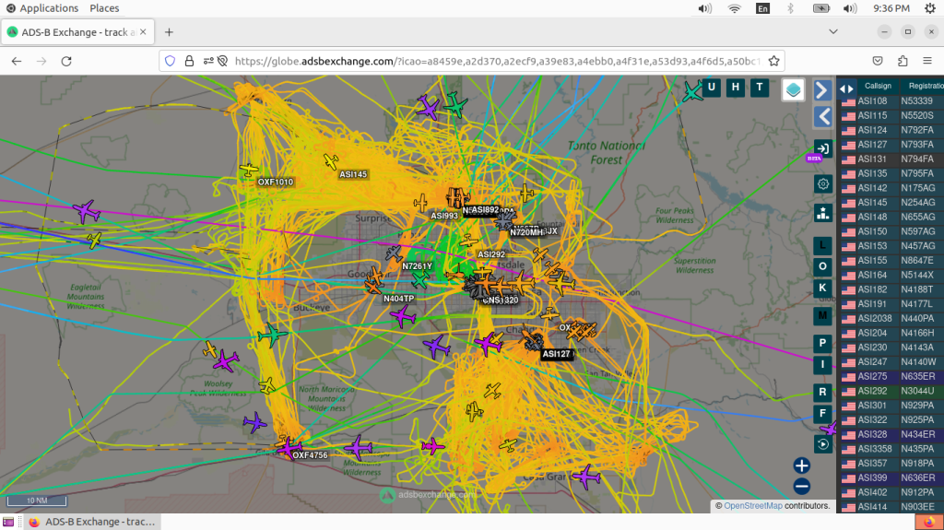The width and height of the screenshot is (944, 530).
Task: Open Firefox extensions puzzle icon
Action: pyautogui.click(x=903, y=61)
